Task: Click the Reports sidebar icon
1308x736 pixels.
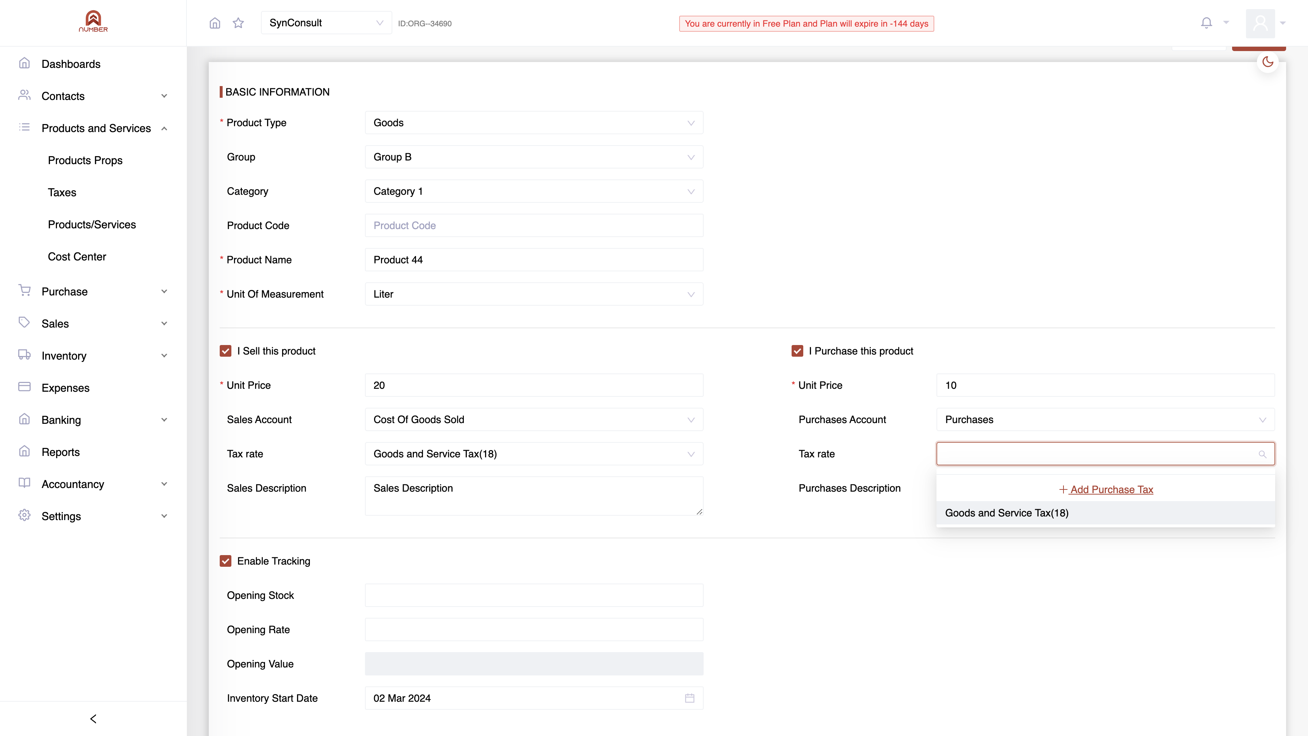Action: [24, 451]
